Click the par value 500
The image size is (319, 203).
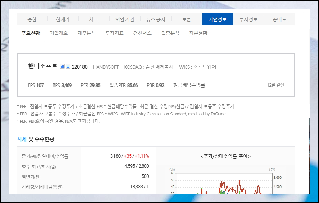pyautogui.click(x=145, y=176)
